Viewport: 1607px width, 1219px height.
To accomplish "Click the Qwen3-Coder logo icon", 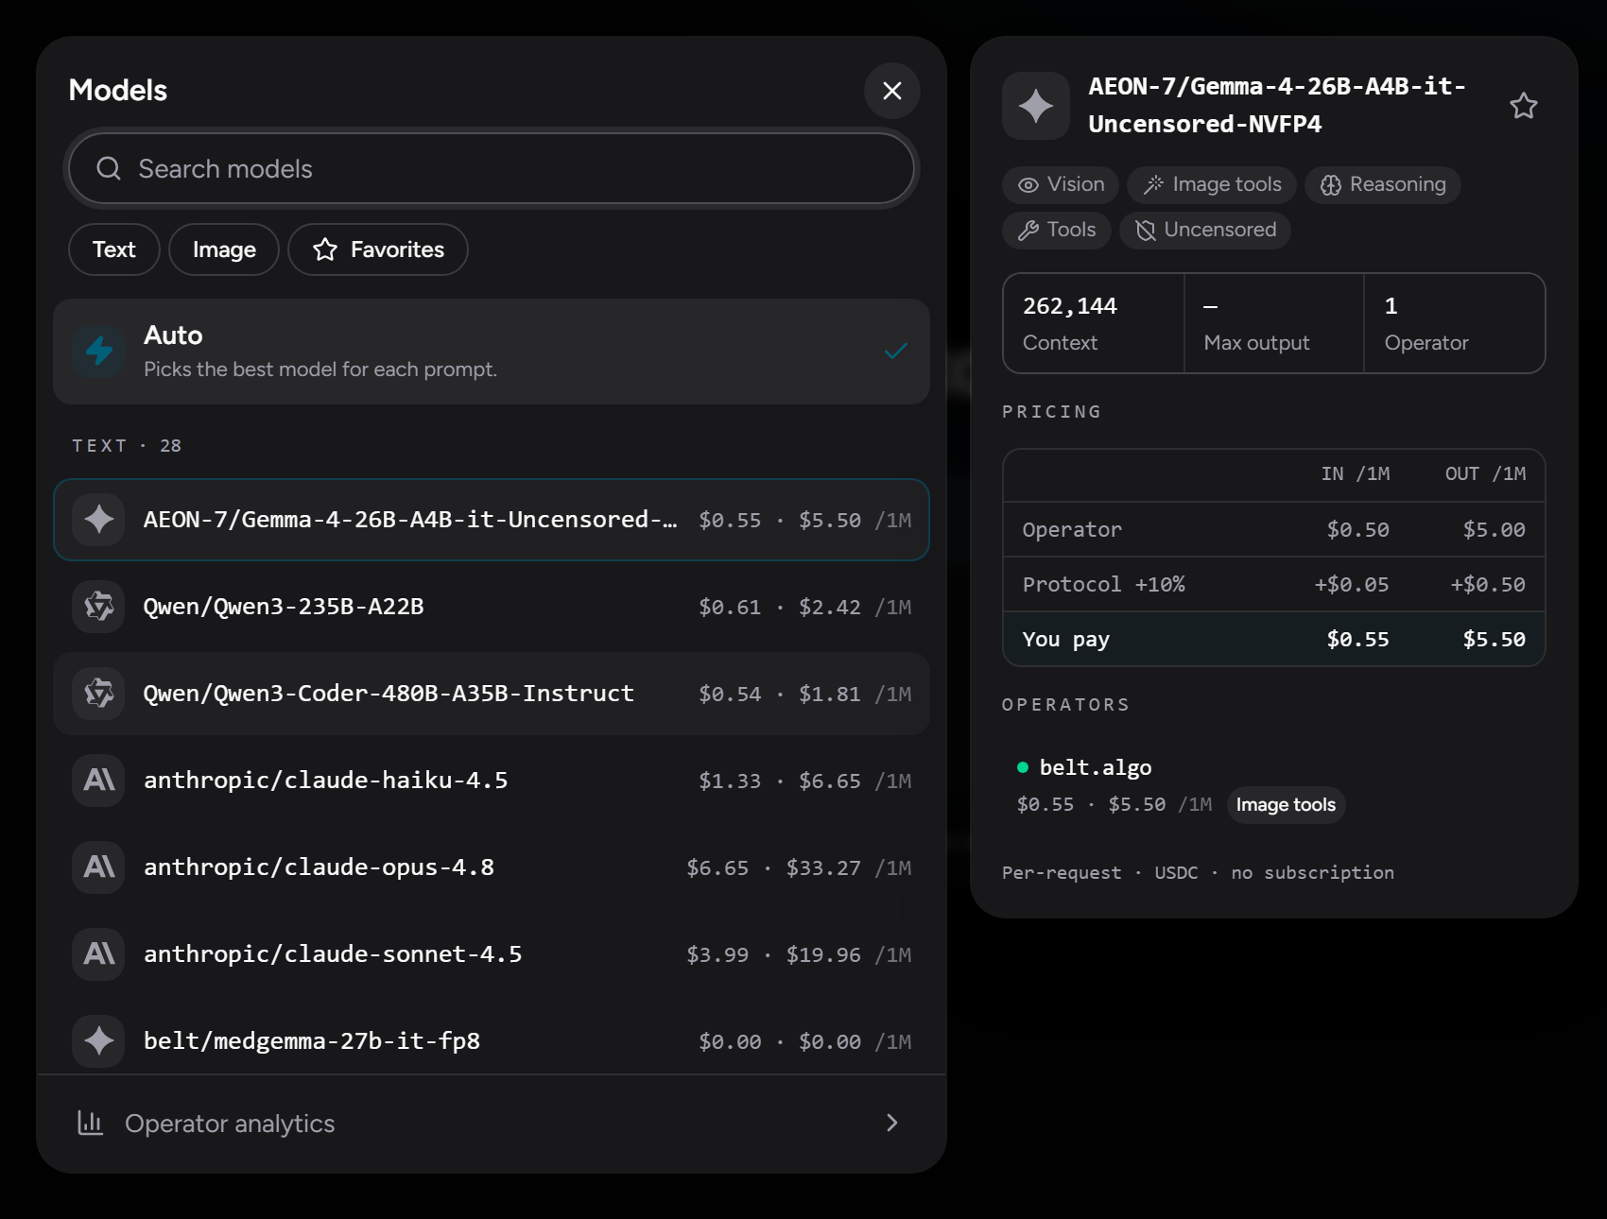I will pyautogui.click(x=99, y=694).
